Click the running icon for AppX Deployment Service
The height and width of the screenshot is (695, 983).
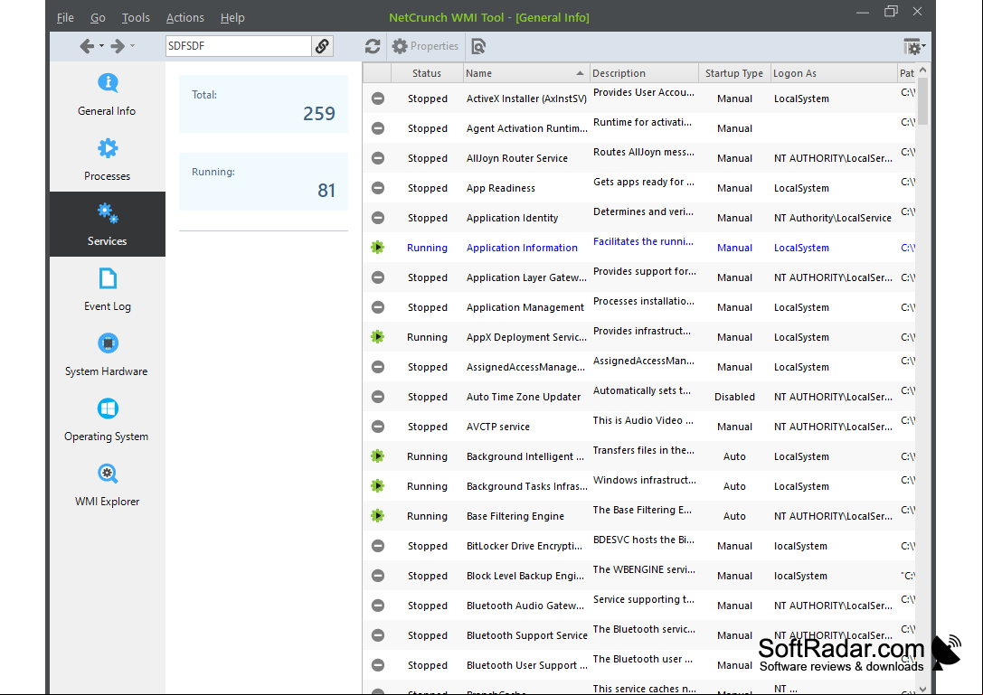click(377, 337)
